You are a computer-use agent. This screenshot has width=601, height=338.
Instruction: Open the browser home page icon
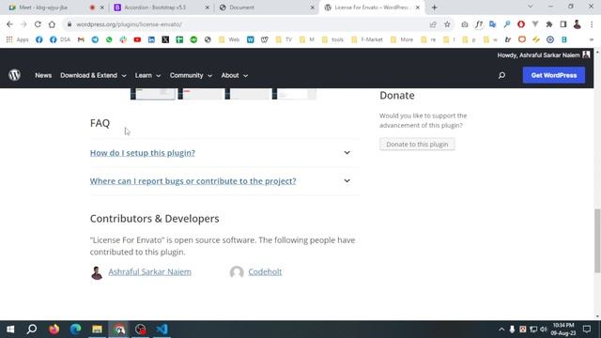tap(52, 24)
